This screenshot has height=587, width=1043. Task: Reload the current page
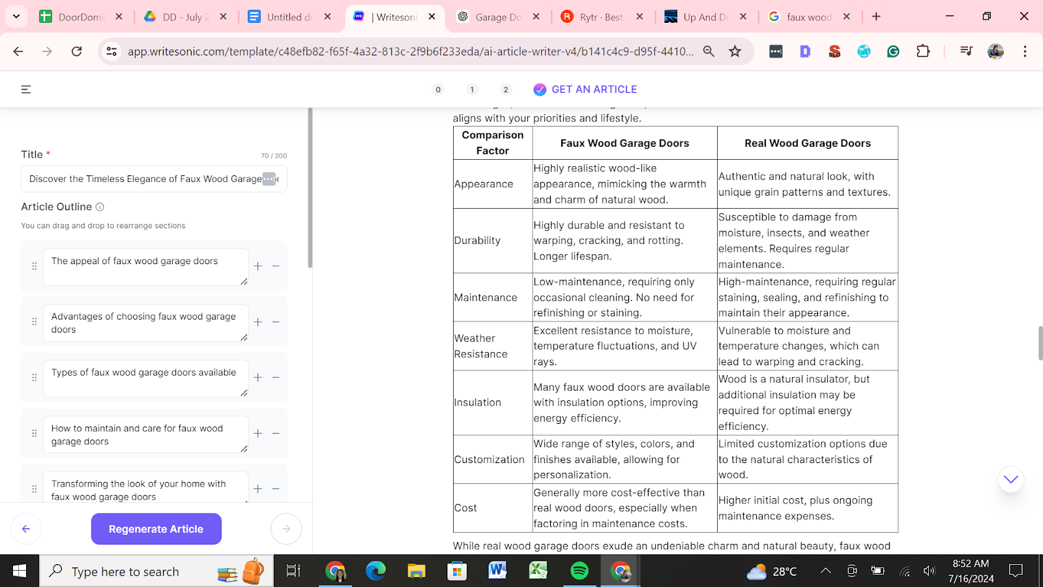[x=77, y=52]
